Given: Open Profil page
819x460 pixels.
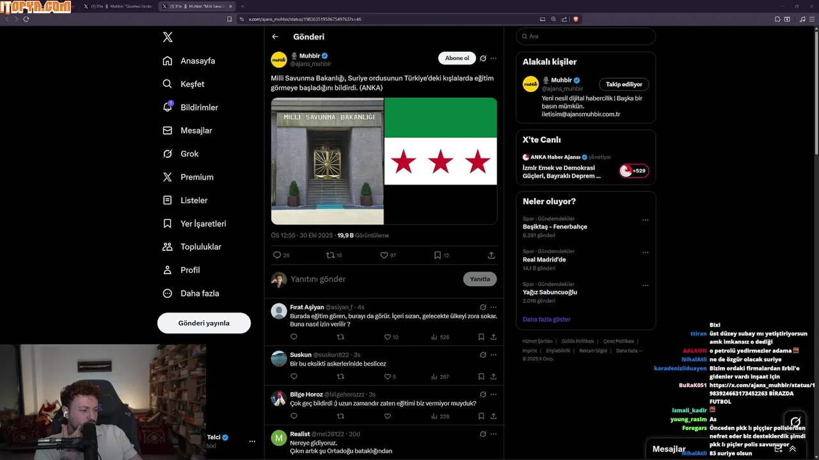Looking at the screenshot, I should coord(181,270).
